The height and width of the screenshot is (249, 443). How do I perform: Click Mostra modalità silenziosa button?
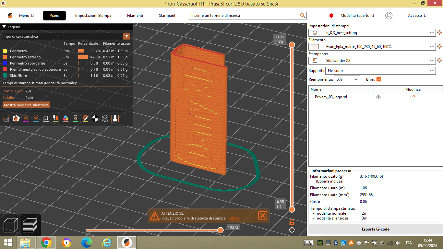point(26,105)
